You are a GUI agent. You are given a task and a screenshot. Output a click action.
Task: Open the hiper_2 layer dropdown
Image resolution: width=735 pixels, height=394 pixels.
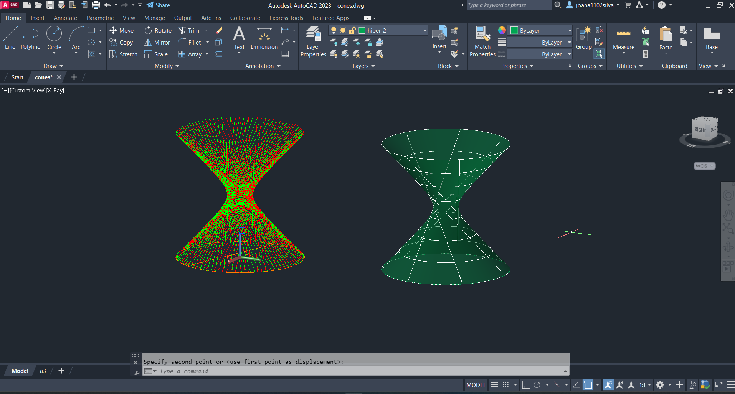425,31
